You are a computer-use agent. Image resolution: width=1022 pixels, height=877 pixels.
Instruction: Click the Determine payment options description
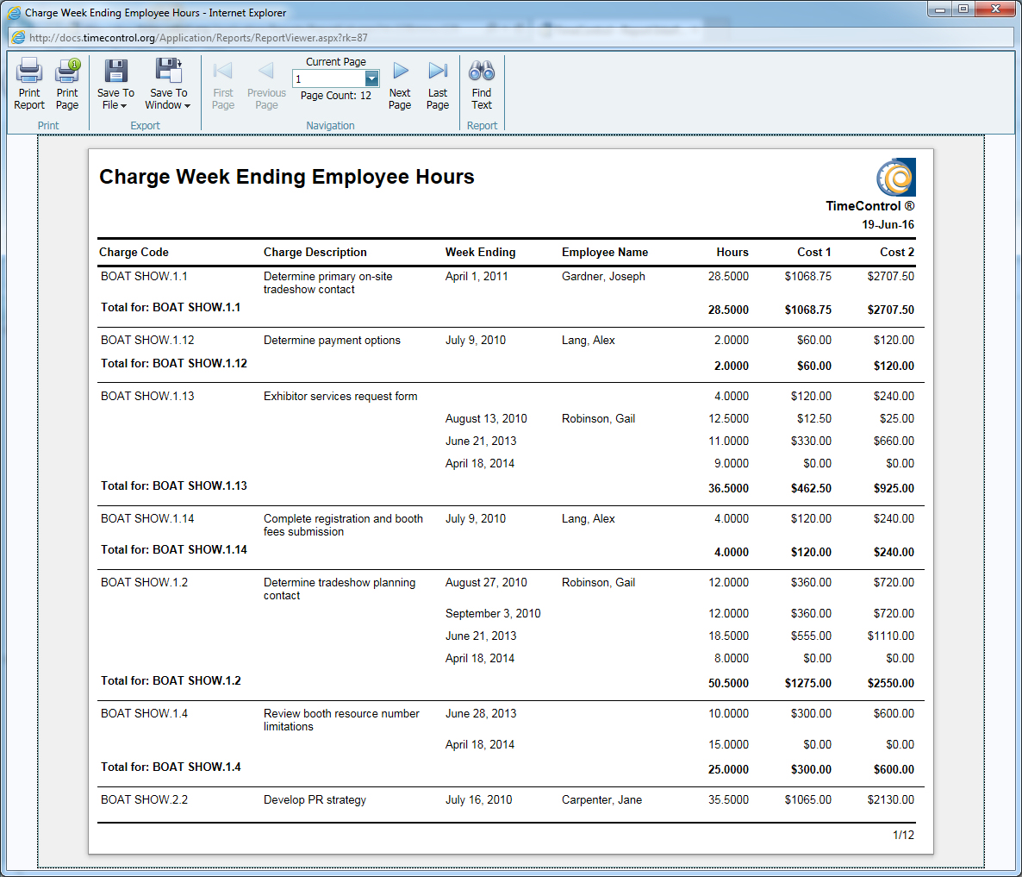(332, 341)
